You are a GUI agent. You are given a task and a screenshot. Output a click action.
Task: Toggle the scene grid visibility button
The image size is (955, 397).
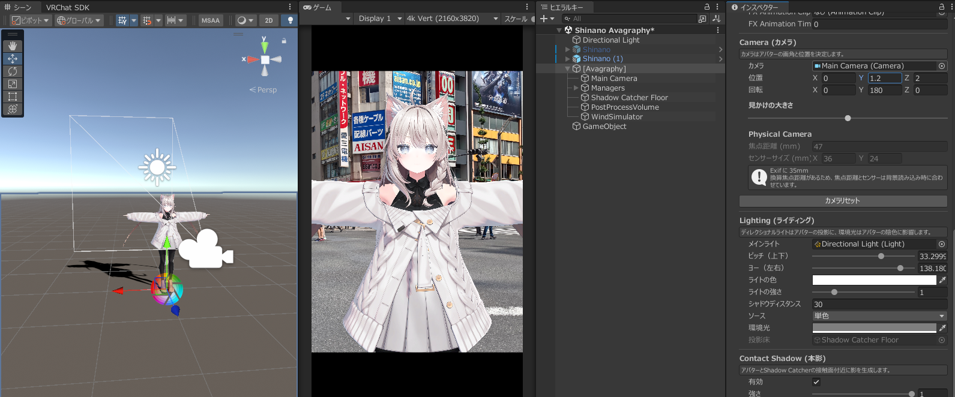122,20
